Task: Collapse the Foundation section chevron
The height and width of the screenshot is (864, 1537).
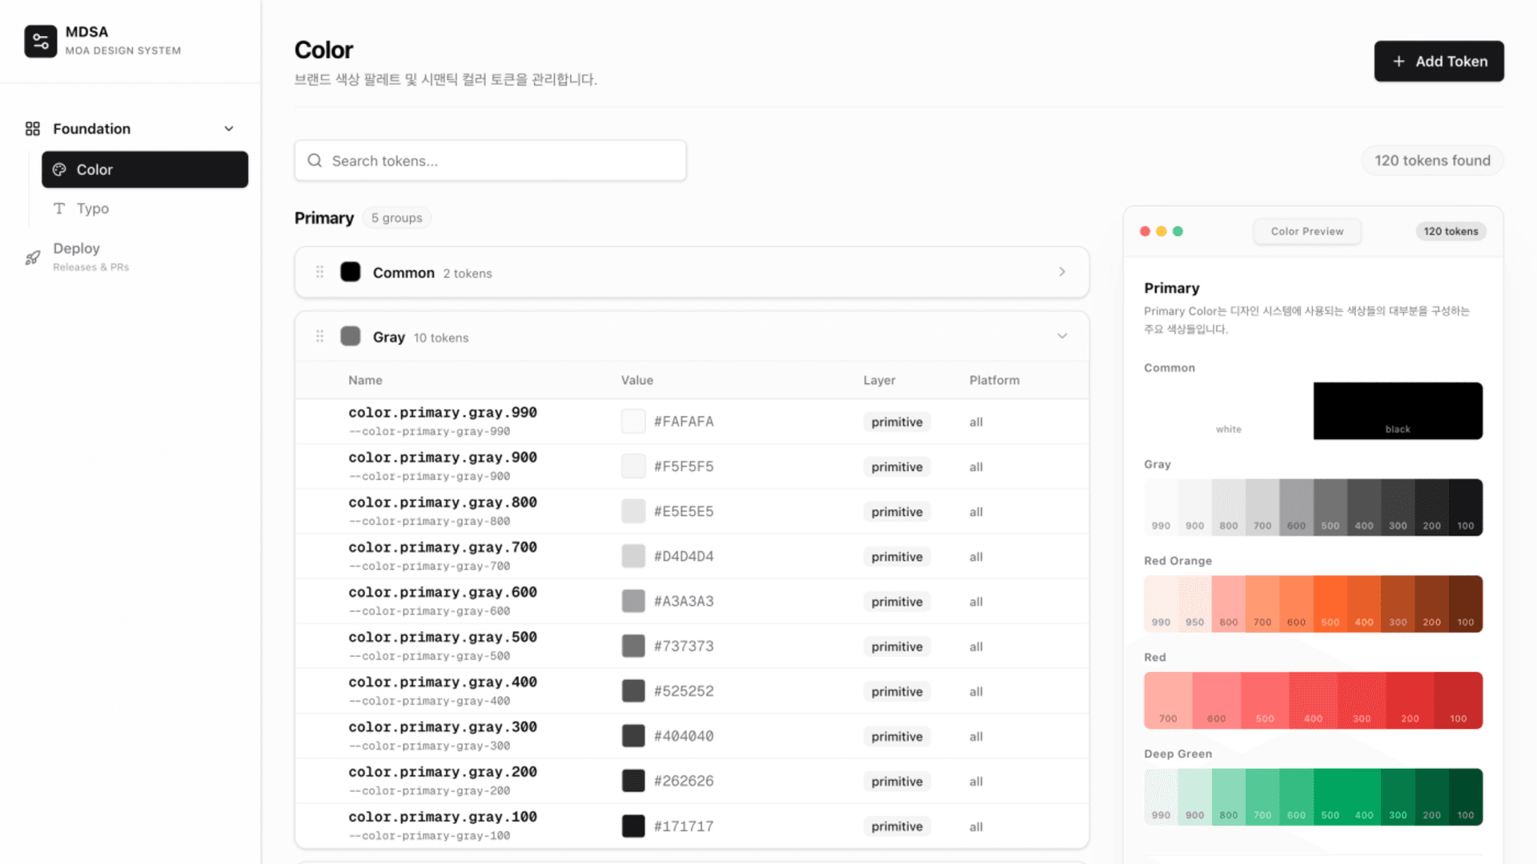Action: pos(229,129)
